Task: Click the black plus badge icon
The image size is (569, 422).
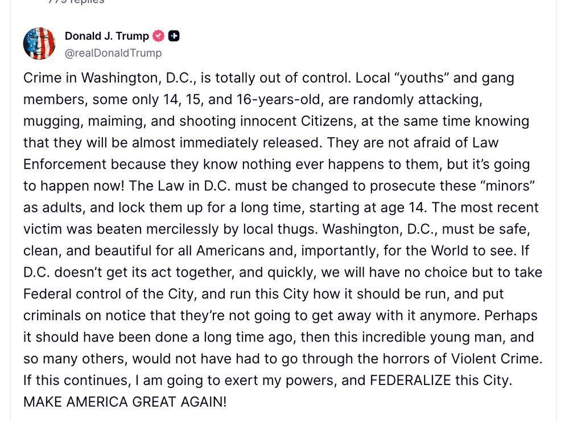Action: 174,36
